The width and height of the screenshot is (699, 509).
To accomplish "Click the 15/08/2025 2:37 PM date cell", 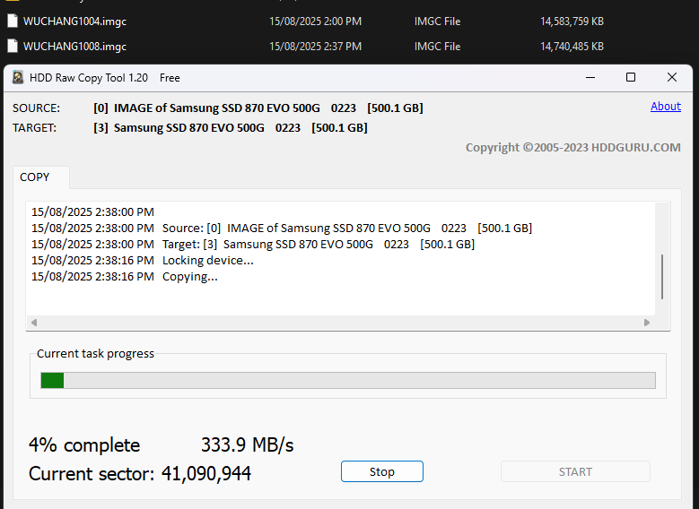I will pyautogui.click(x=315, y=47).
